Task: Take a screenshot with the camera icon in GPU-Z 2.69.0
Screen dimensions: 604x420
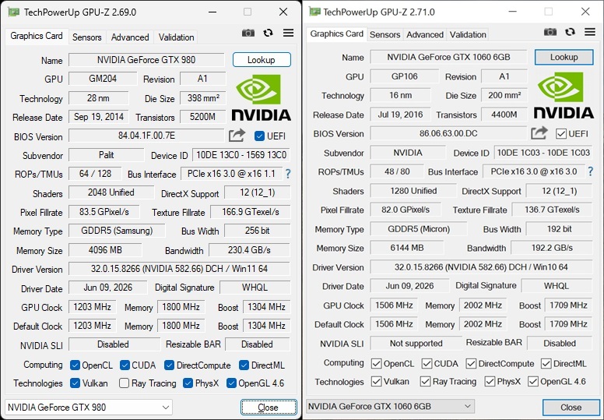Action: tap(248, 34)
